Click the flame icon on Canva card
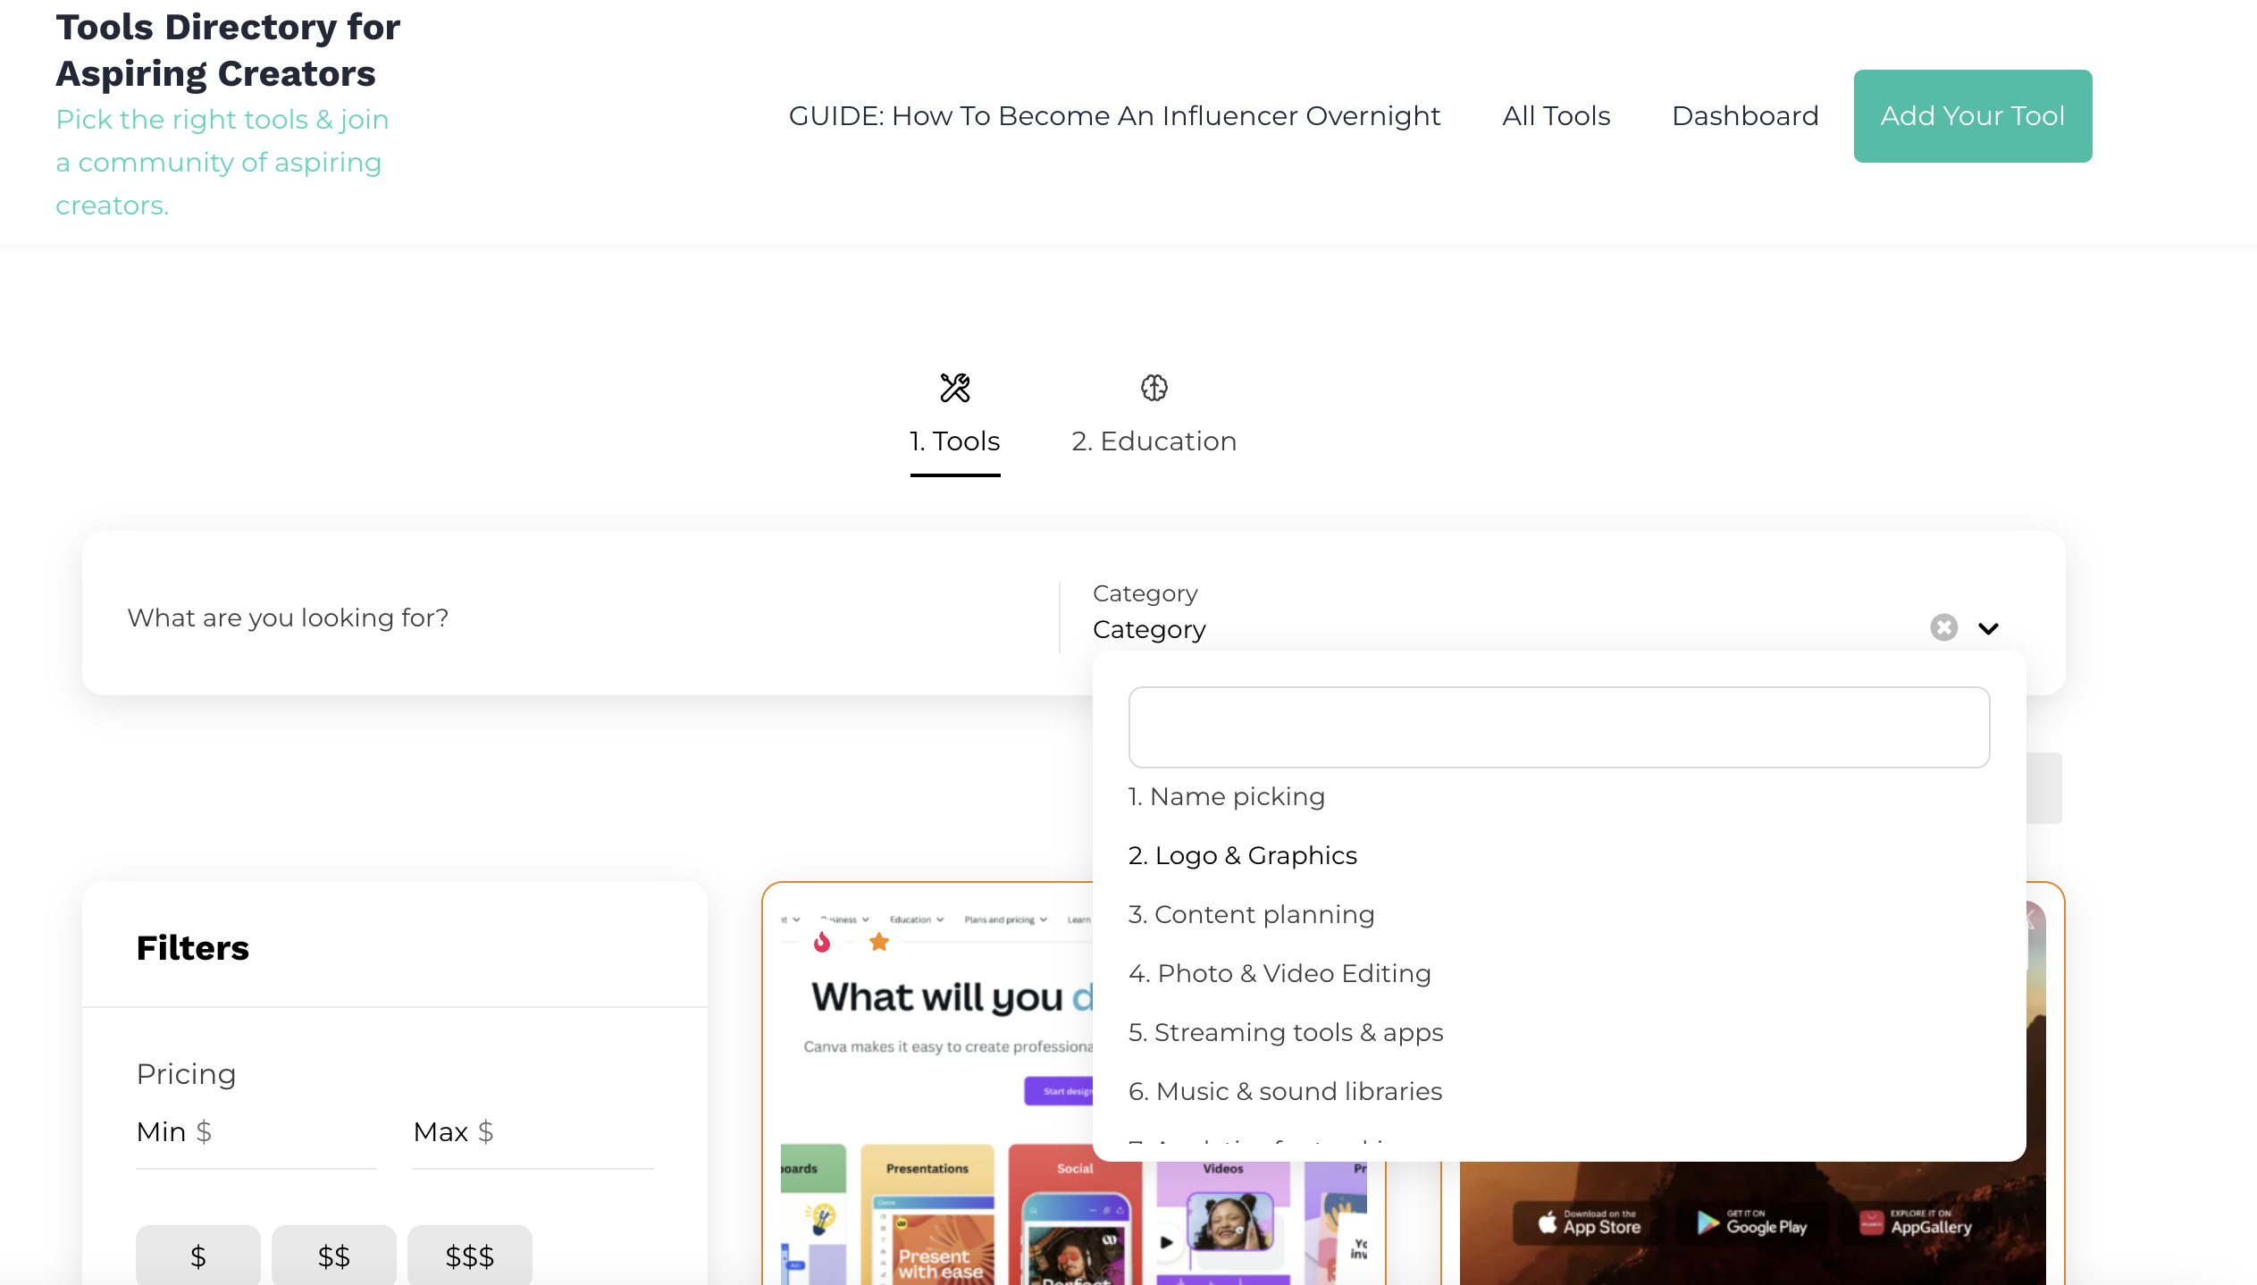Screen dimensions: 2257x1285 [822, 942]
